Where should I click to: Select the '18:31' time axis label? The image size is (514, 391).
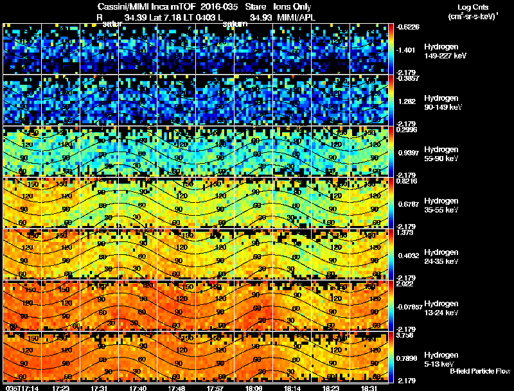pyautogui.click(x=369, y=388)
